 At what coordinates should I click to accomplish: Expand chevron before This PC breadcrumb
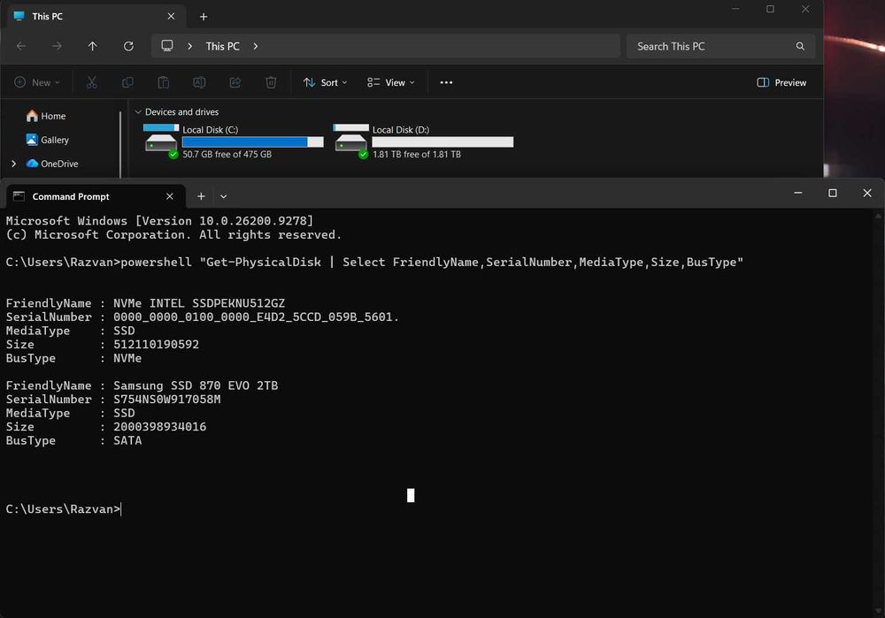[x=189, y=46]
